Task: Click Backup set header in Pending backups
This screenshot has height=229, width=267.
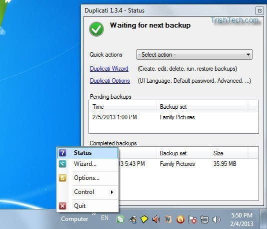Action: tap(202, 107)
